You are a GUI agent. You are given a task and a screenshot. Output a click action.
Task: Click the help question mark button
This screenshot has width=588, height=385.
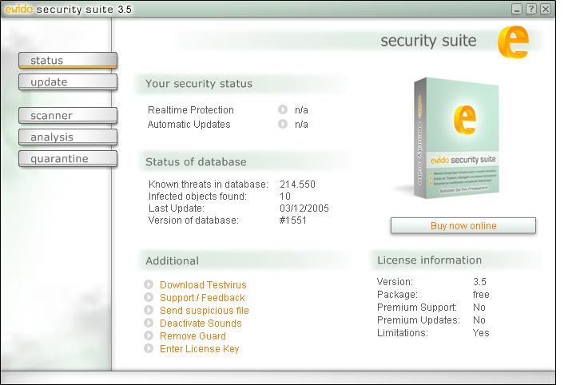coord(531,9)
